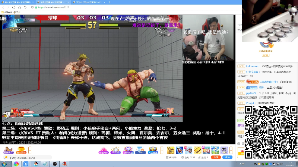Viewport: 298px width, 167px height.
Task: Open user Pouly1's profile in chat
Action: pyautogui.click(x=250, y=103)
